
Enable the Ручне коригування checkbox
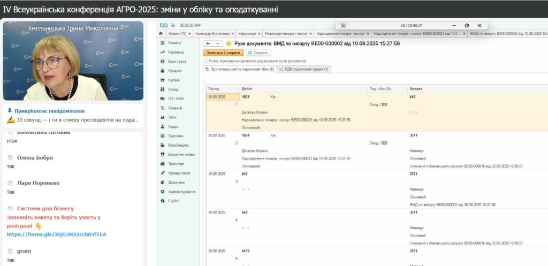click(205, 61)
